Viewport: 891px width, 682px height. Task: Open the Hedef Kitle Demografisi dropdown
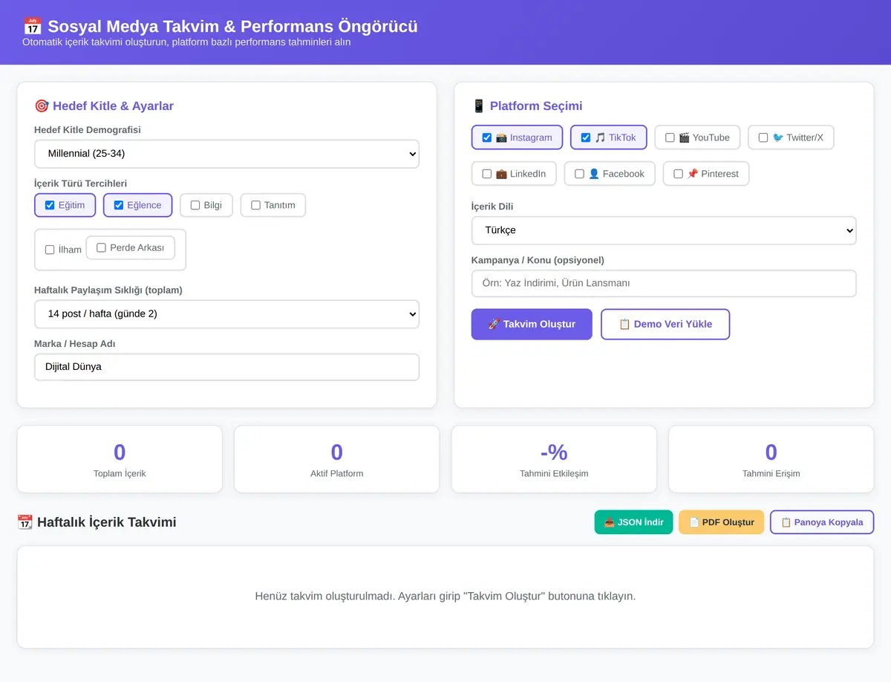click(226, 154)
